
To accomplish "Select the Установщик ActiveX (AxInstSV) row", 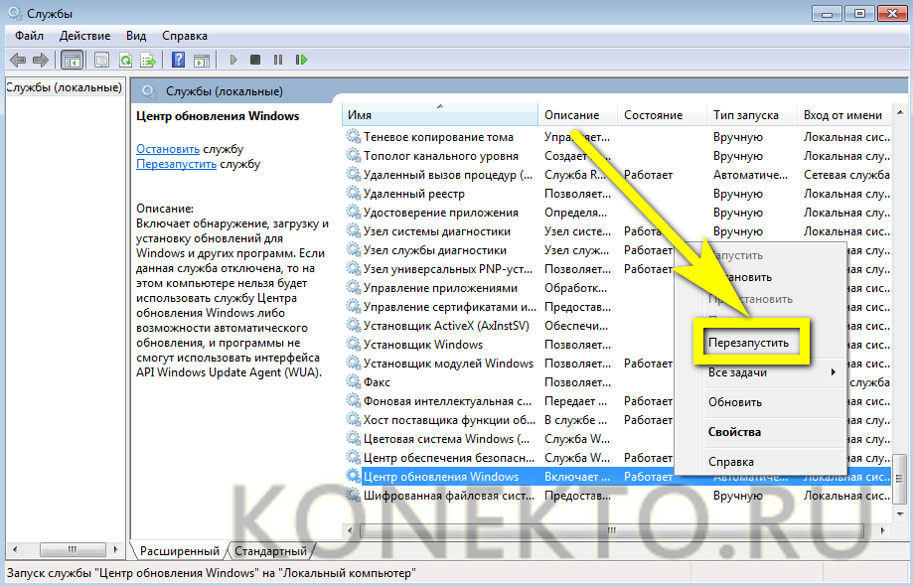I will click(509, 326).
